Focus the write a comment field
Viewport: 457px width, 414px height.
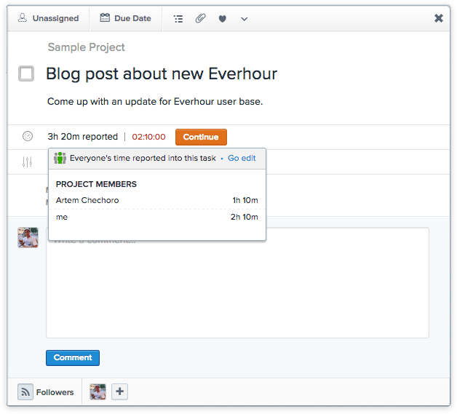pos(237,282)
